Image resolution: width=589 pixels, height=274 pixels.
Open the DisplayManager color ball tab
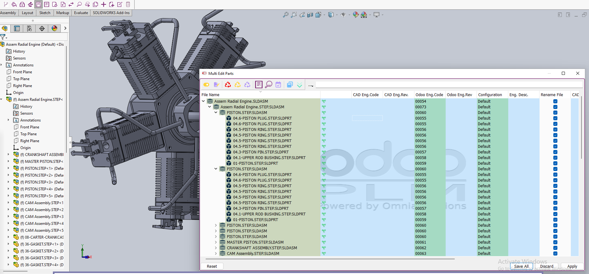pyautogui.click(x=54, y=28)
